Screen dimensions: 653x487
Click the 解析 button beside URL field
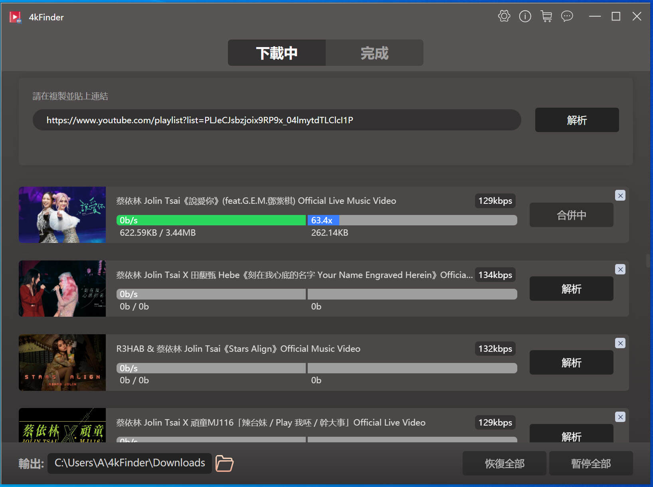pos(577,120)
